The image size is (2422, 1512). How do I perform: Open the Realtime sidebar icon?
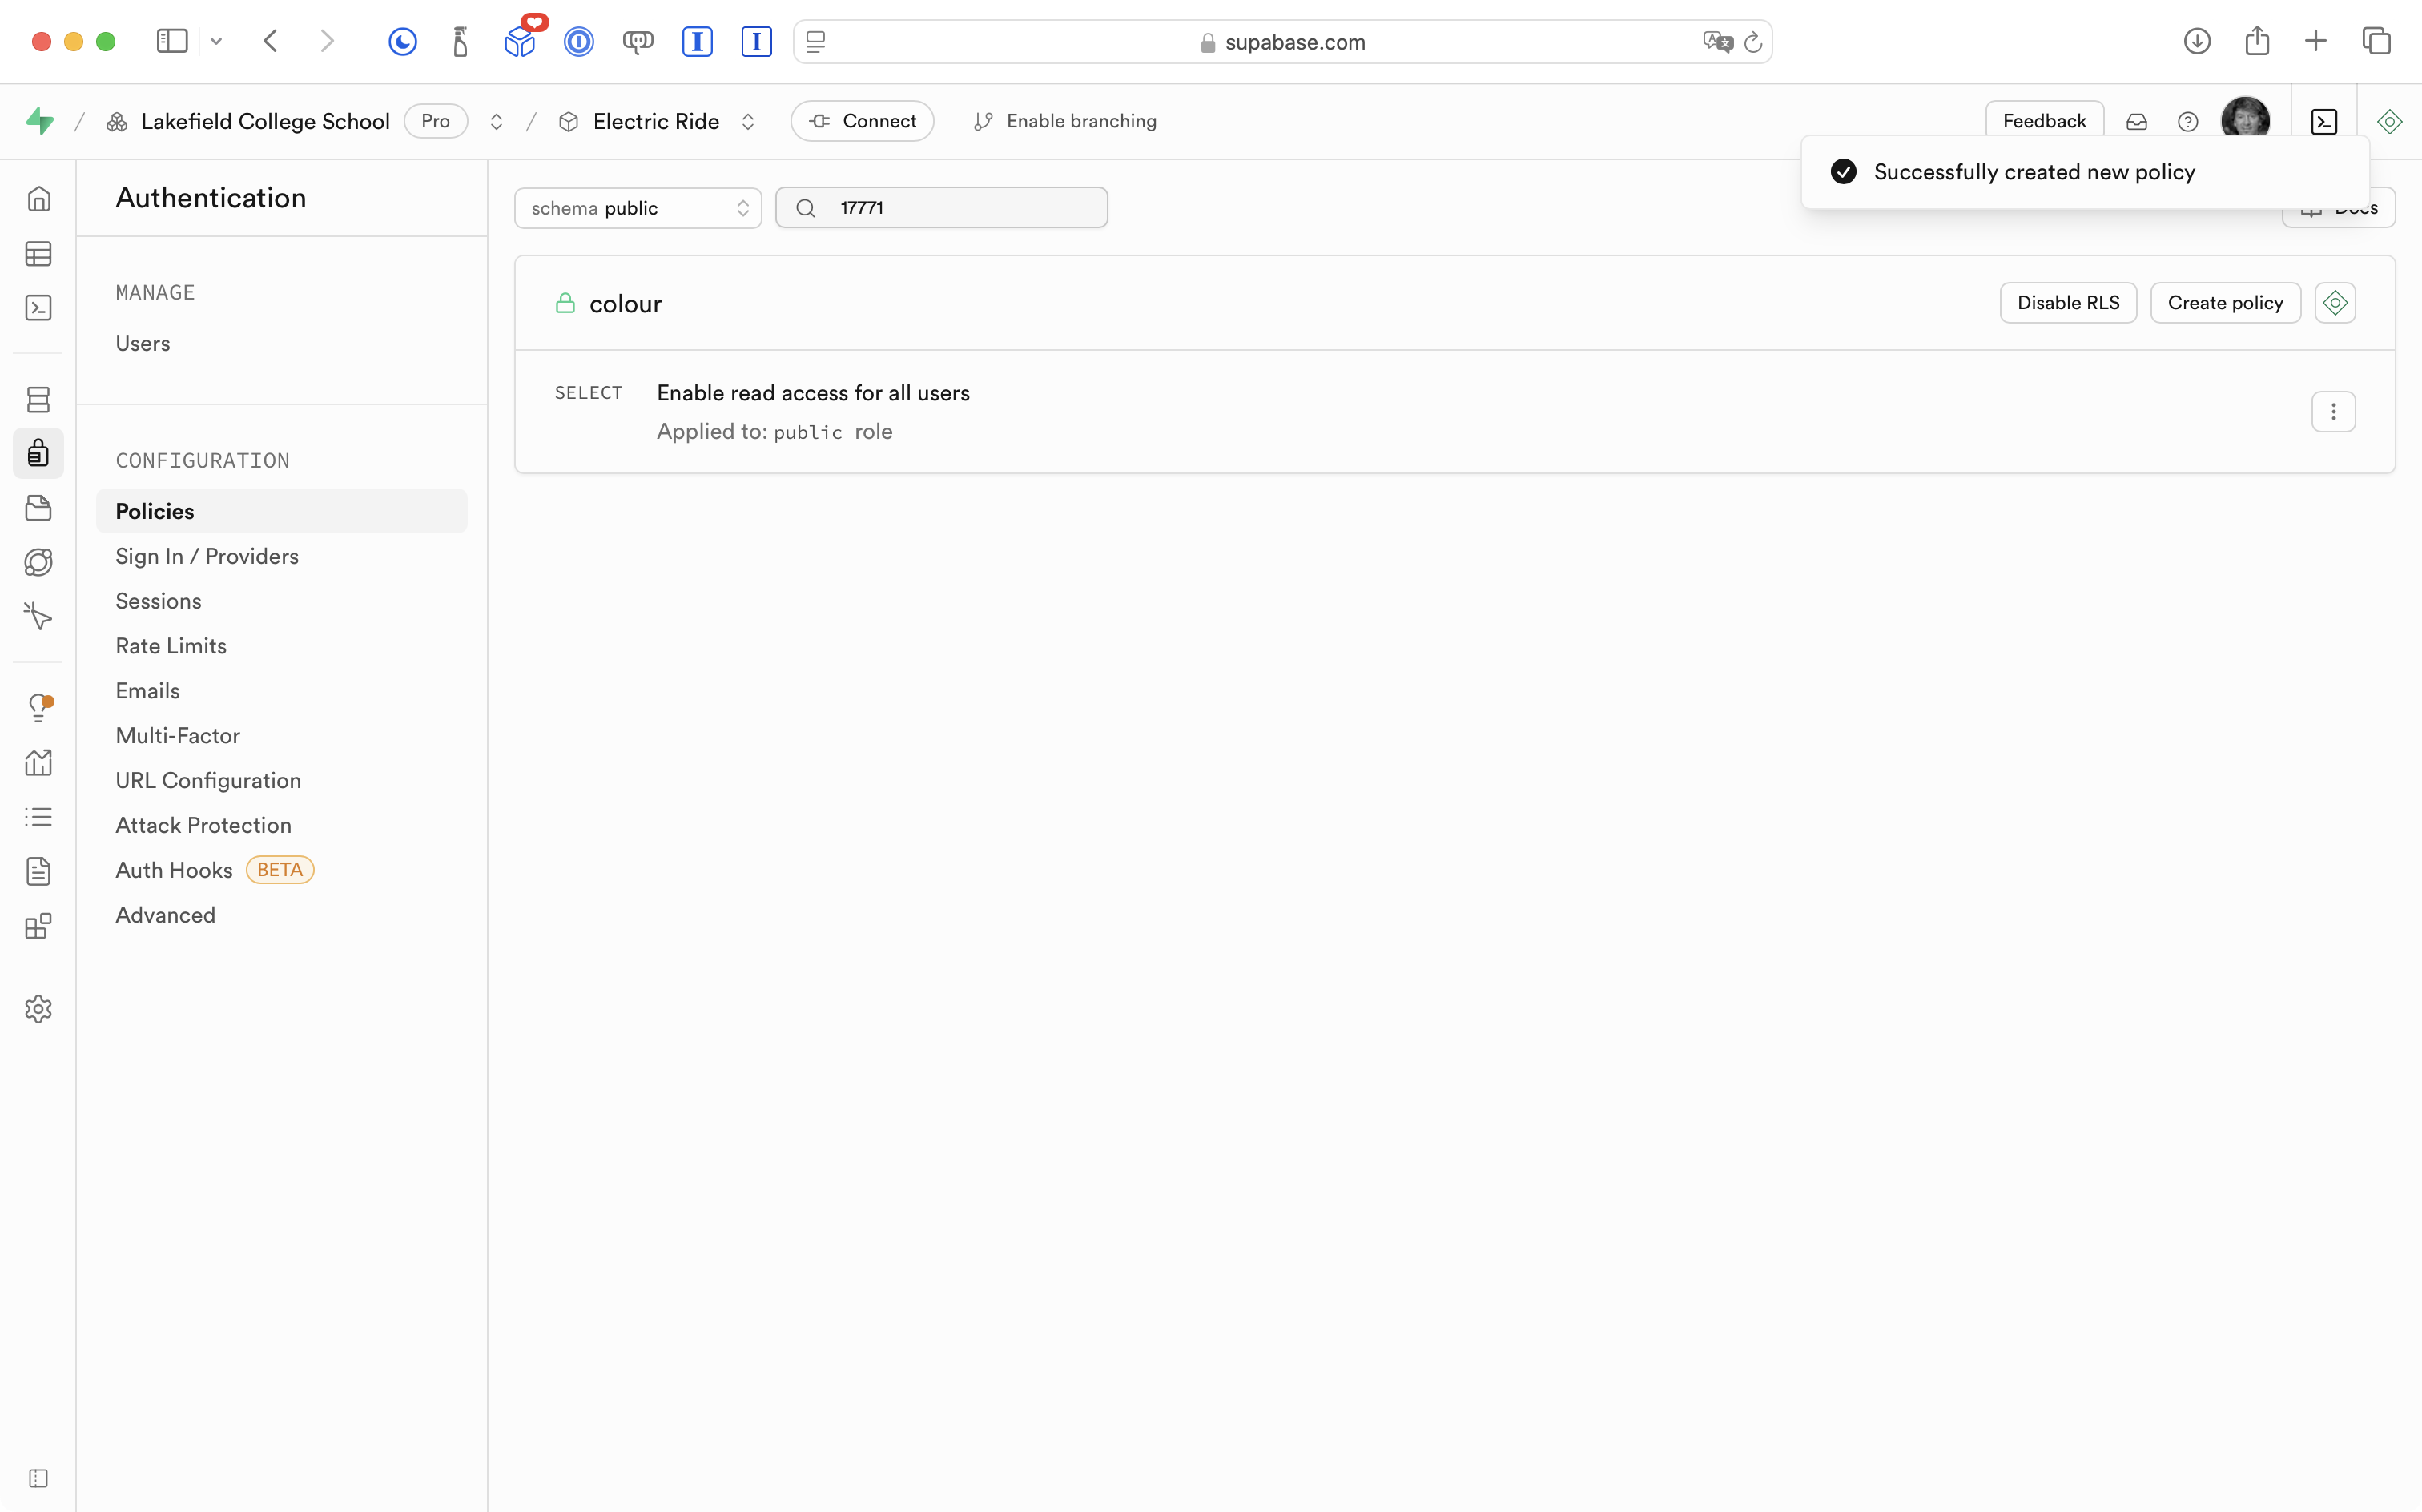pos(38,616)
